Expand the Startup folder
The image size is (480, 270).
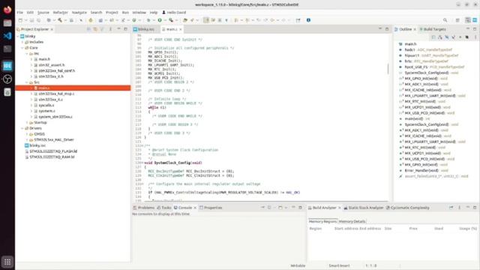pos(27,122)
